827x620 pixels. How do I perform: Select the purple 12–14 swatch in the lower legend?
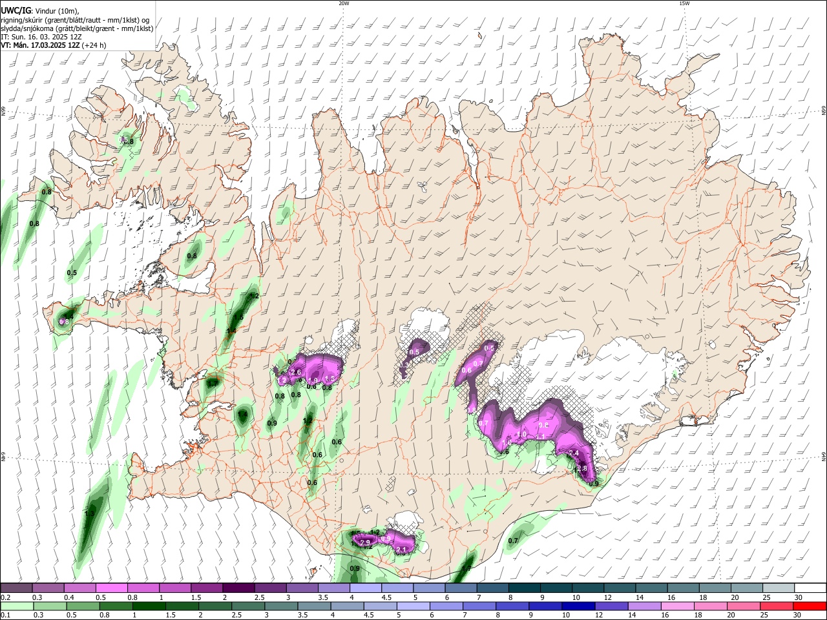tap(611, 606)
